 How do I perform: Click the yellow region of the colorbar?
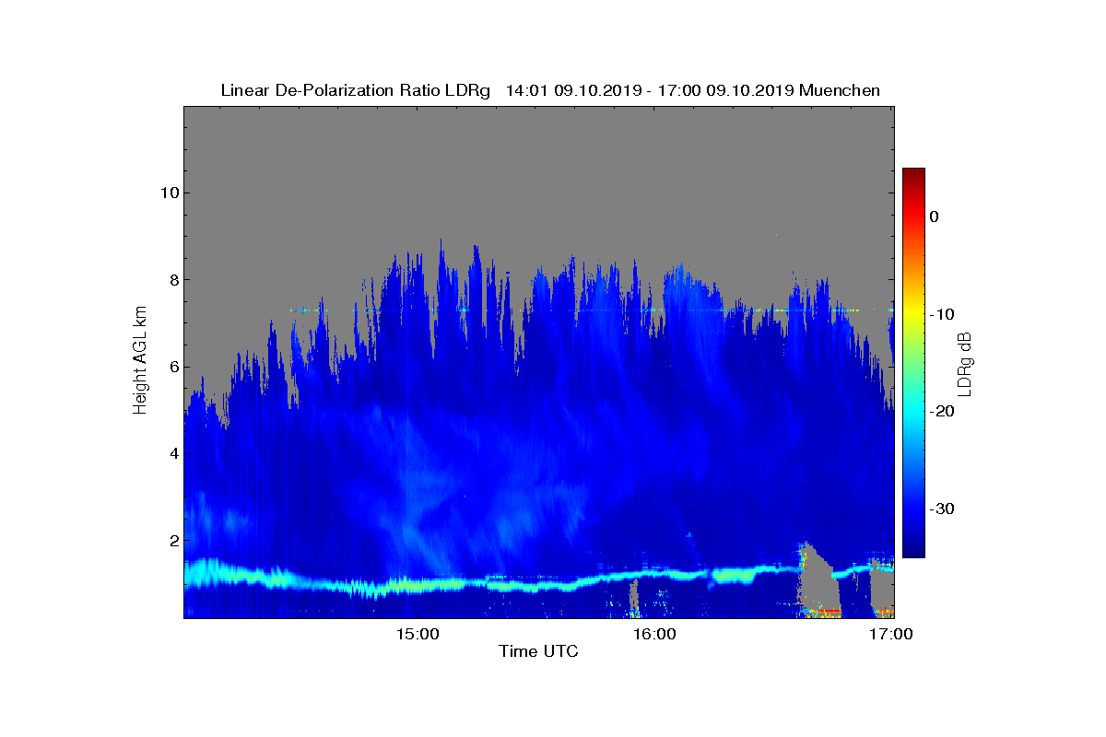point(913,314)
